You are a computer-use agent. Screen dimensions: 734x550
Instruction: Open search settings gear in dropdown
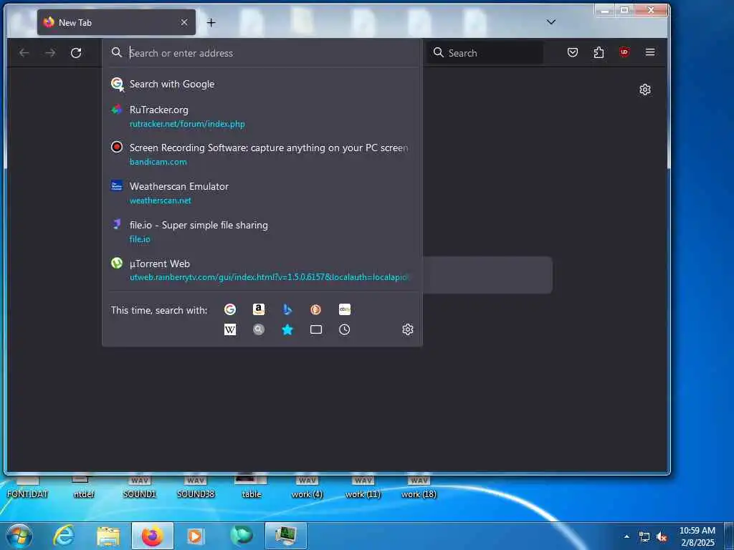408,329
